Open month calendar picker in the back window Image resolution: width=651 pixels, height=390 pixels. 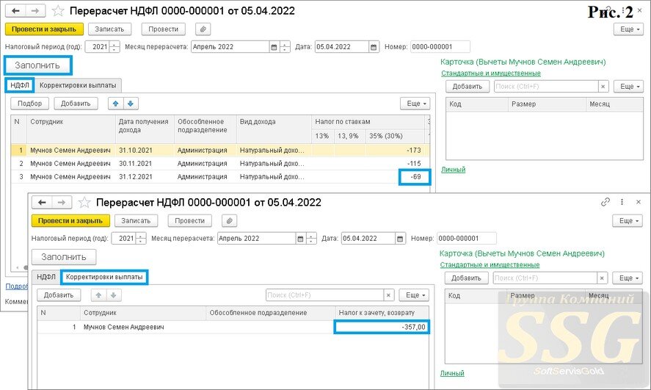(274, 47)
